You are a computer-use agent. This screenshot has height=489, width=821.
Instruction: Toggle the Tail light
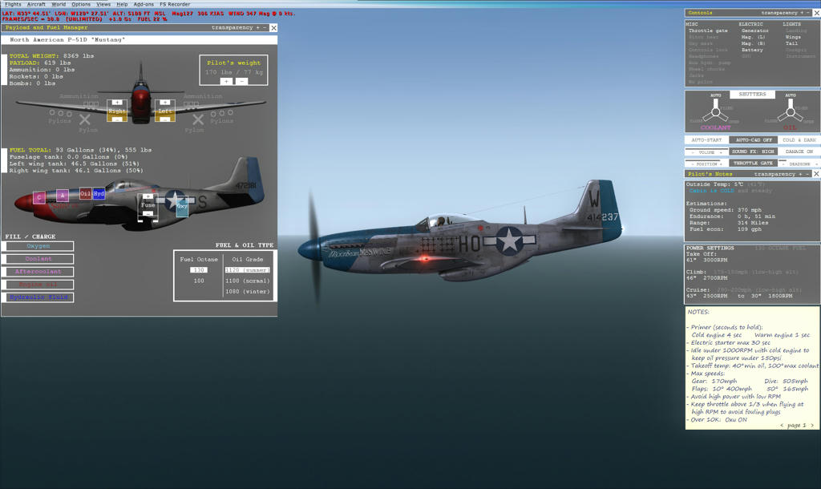791,43
